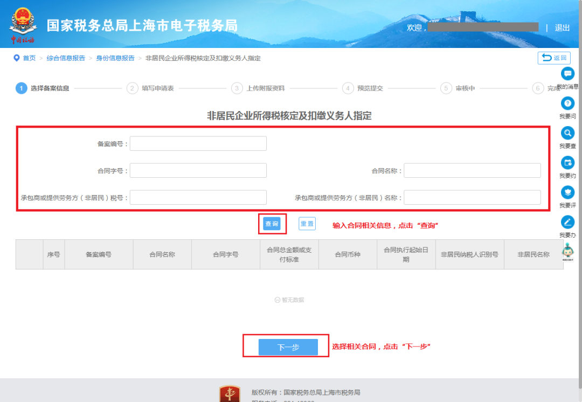This screenshot has height=402, width=582.
Task: Open the 我要约 calendar icon
Action: coord(567,163)
